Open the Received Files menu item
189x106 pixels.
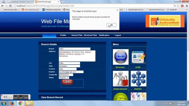[90, 35]
